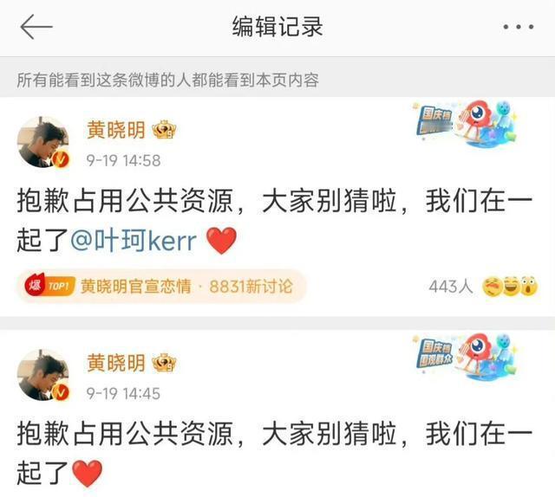Tap the 9-19 14:45 timestamp

(x=123, y=393)
